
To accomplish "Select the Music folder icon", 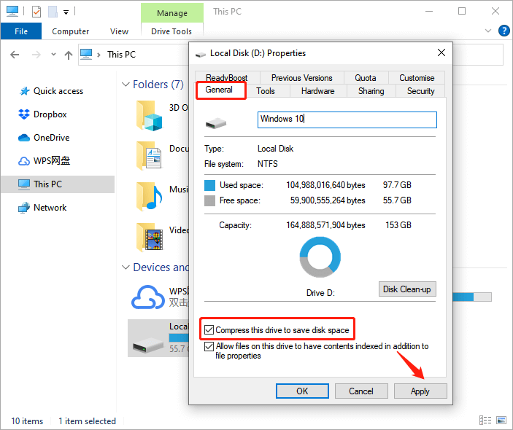I will click(149, 196).
